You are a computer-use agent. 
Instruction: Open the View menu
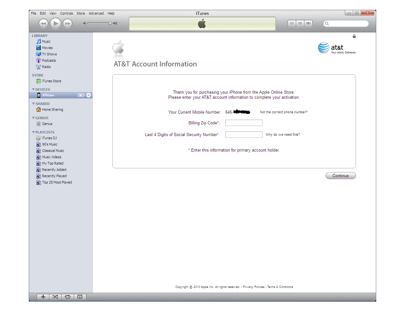[x=53, y=13]
